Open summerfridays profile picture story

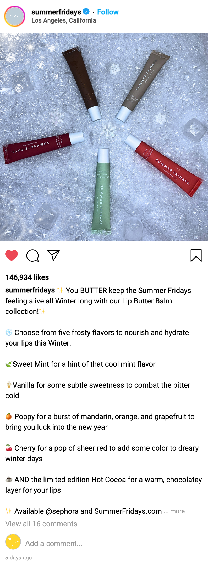point(15,16)
